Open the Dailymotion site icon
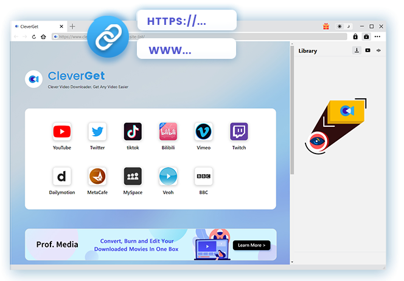The image size is (404, 281). click(x=62, y=177)
